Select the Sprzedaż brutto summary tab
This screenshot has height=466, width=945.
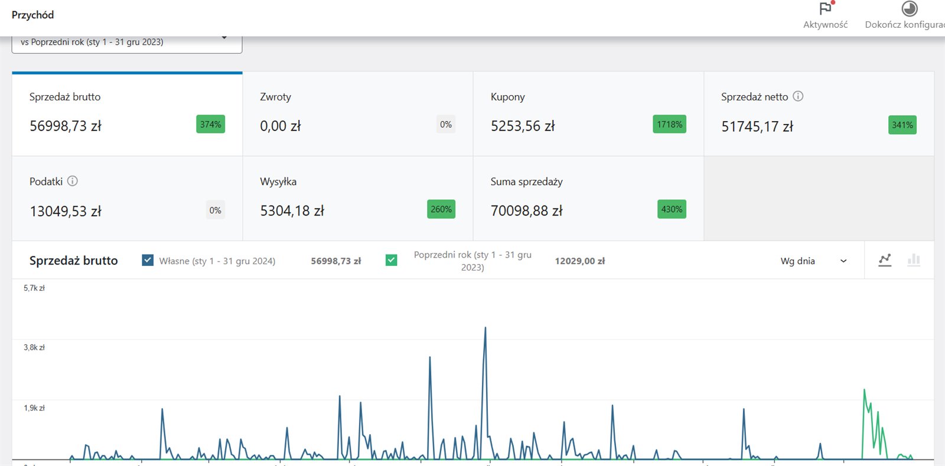(127, 114)
